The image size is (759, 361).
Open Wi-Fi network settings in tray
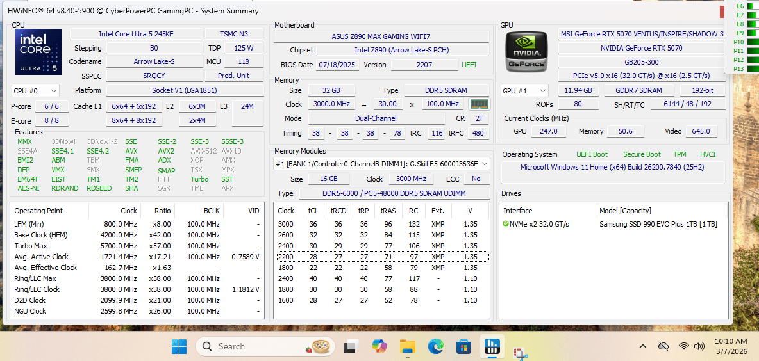click(683, 346)
